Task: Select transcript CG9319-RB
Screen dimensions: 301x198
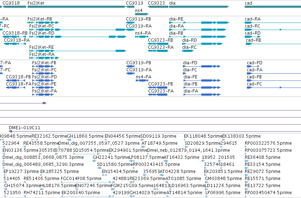Action: [138, 19]
